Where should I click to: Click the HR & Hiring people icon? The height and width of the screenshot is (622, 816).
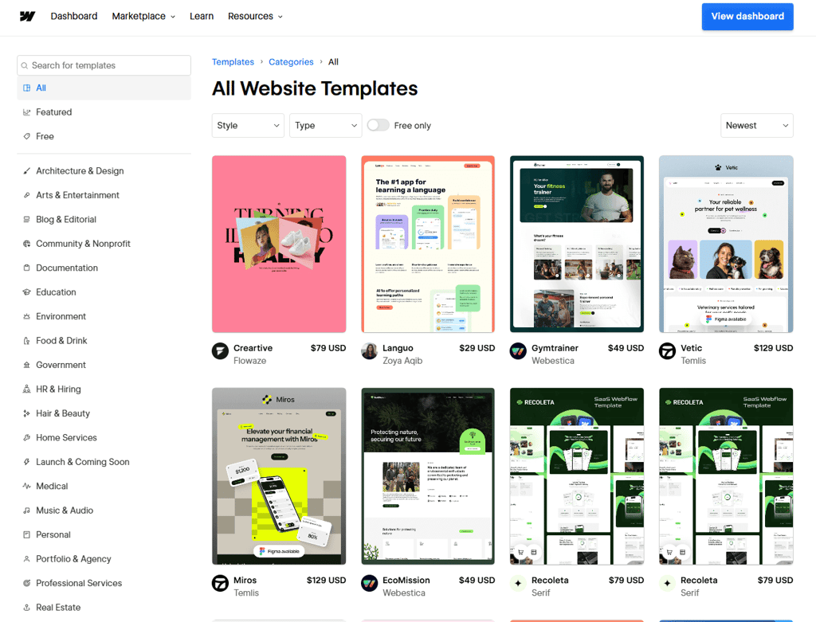[26, 389]
